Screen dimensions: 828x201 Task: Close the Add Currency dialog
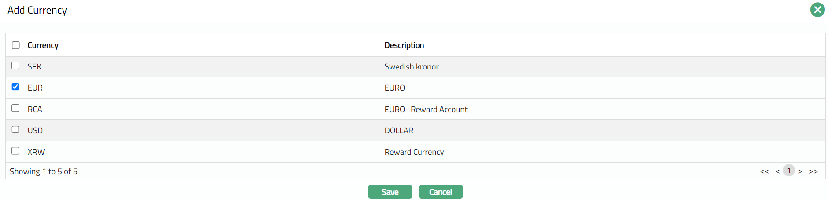click(x=817, y=10)
